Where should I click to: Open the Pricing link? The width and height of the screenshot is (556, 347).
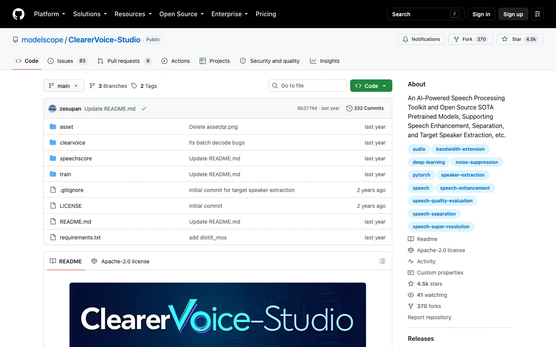pos(266,14)
